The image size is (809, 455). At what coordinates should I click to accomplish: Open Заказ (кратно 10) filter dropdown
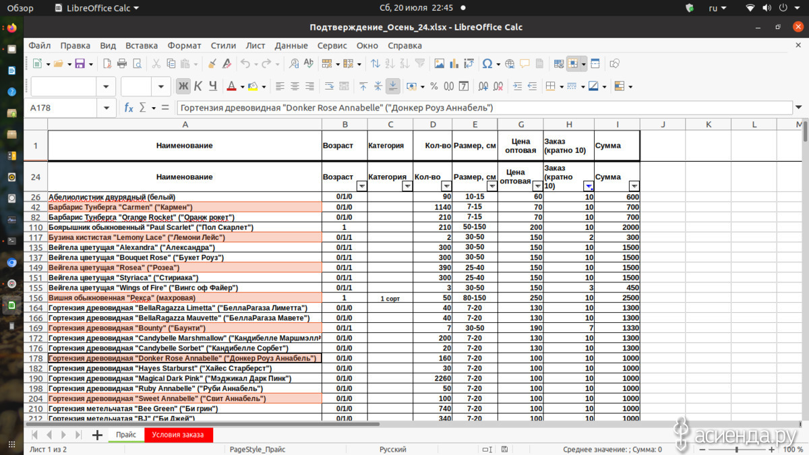[x=589, y=186]
